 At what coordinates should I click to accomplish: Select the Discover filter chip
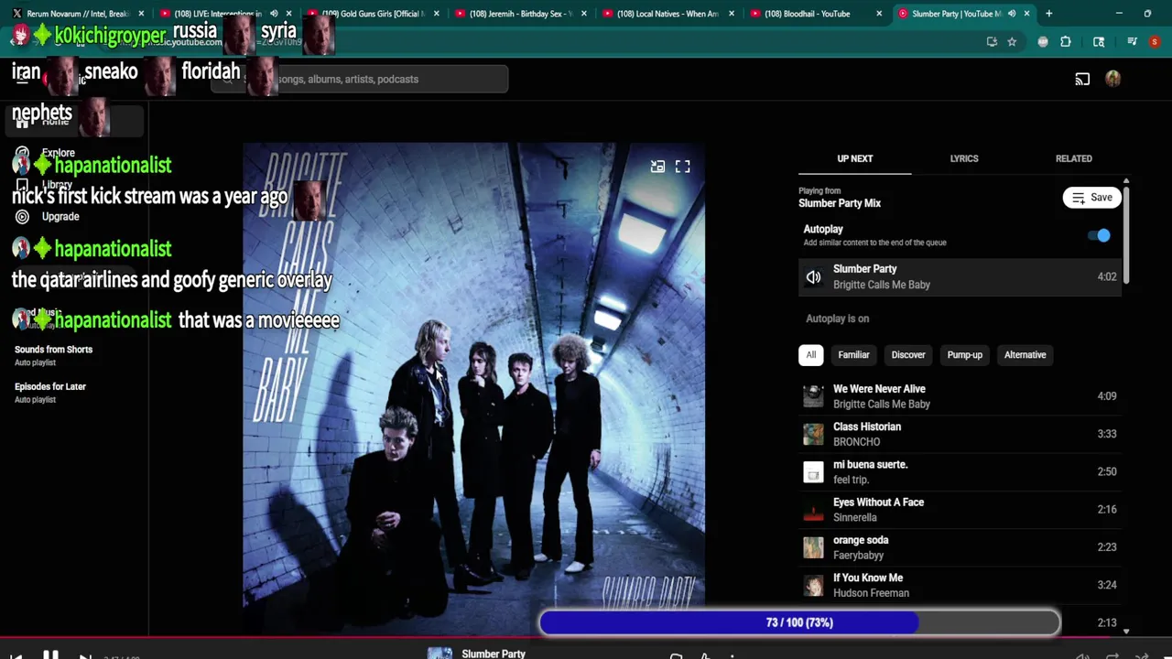tap(908, 355)
